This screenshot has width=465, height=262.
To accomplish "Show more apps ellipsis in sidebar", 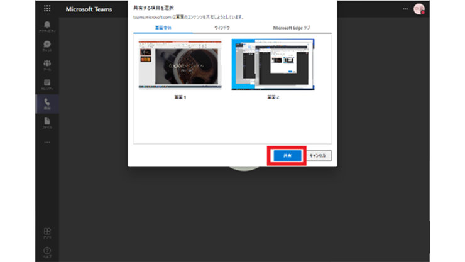I will point(47,142).
